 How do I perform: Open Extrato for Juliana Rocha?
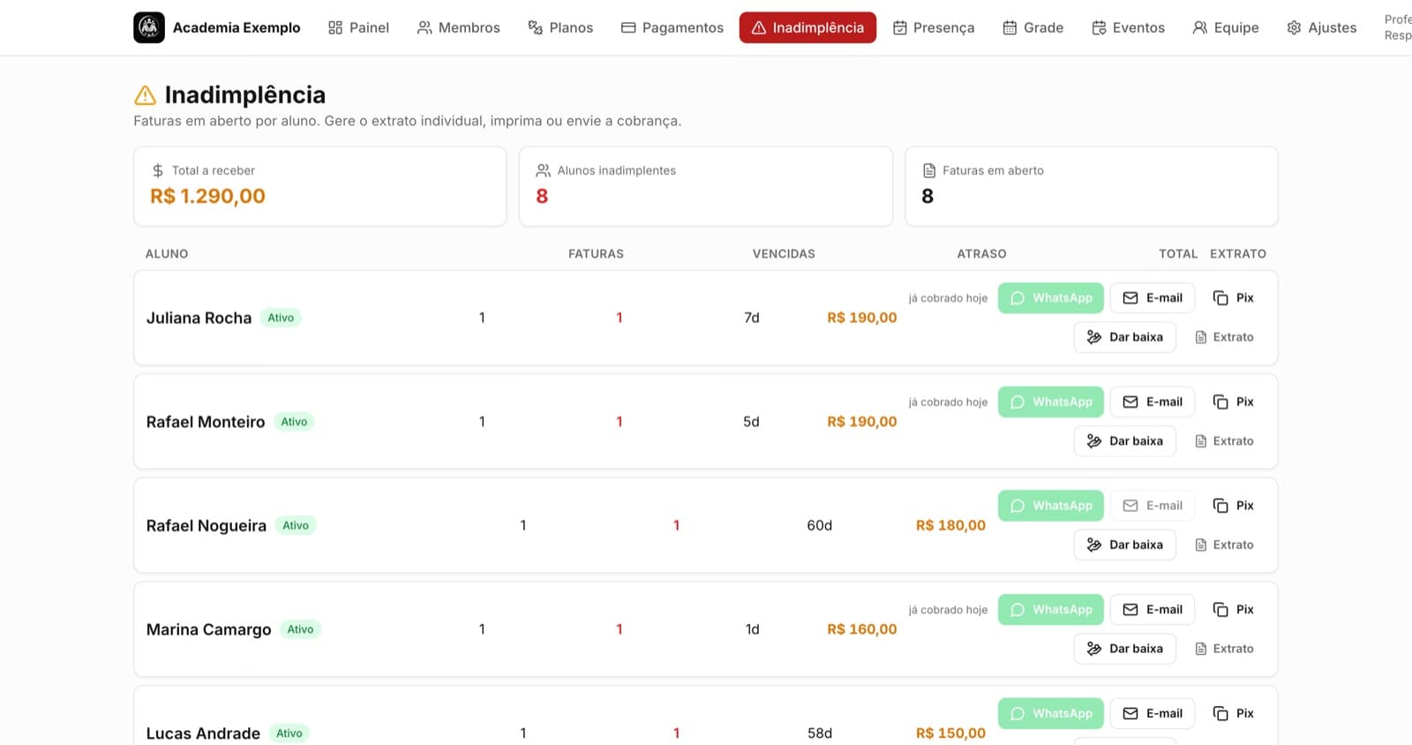pyautogui.click(x=1224, y=337)
